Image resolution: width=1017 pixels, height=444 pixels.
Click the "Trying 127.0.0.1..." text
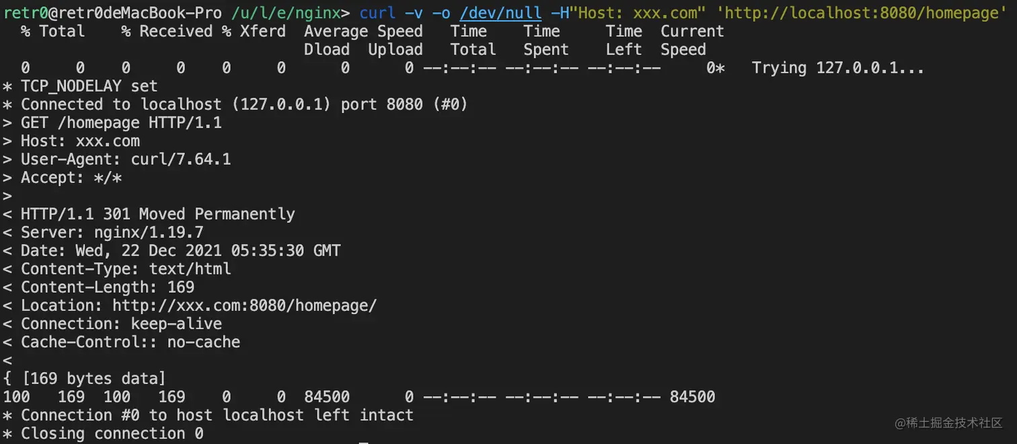(837, 68)
